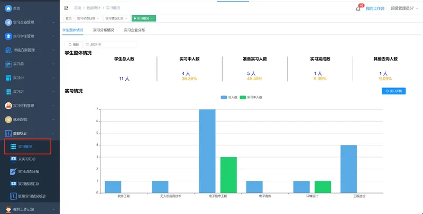Switch to the 实习企业分布 tab

click(x=134, y=30)
